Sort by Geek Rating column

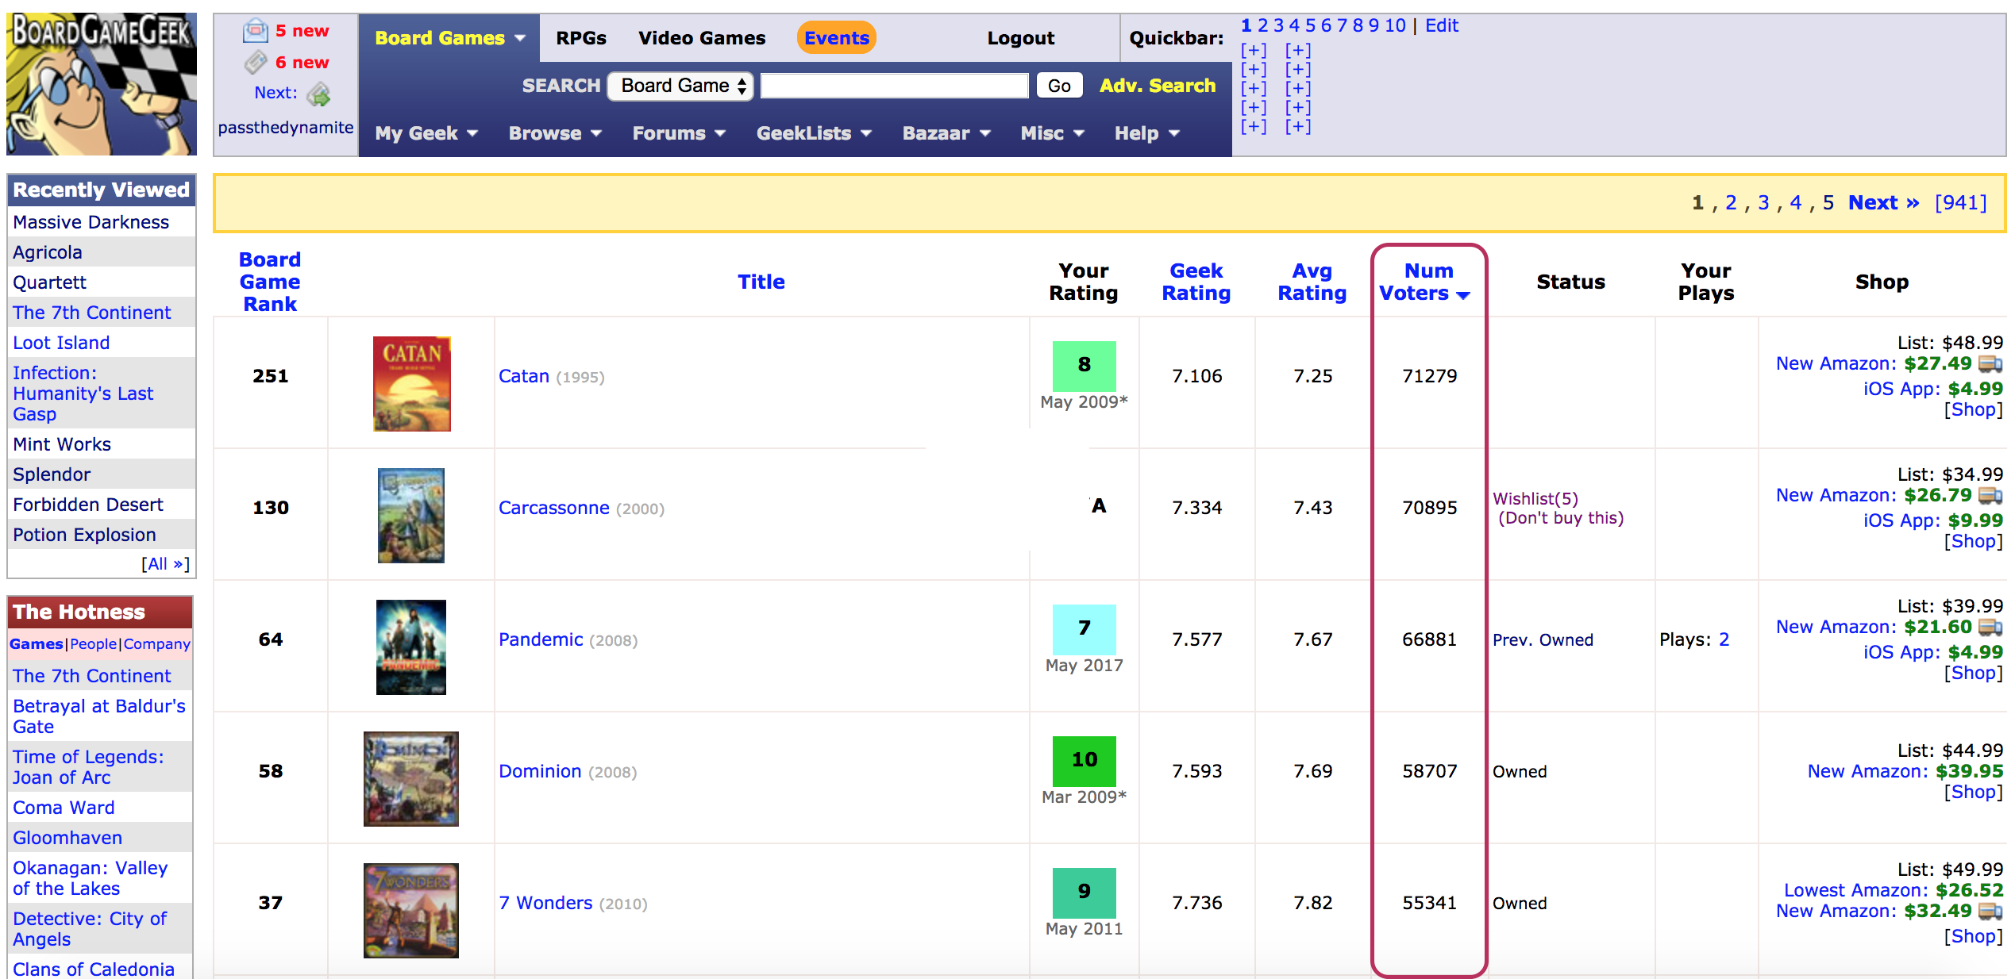coord(1196,282)
